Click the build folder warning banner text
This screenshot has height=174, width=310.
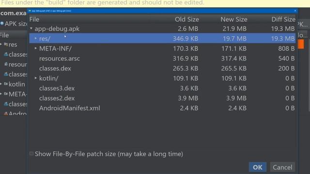tap(102, 2)
